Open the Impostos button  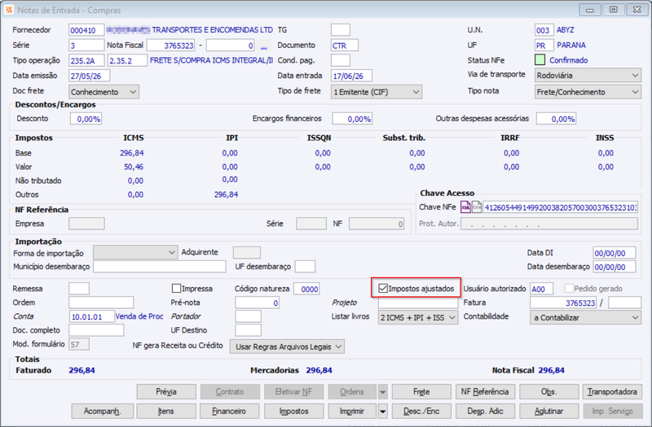(x=293, y=412)
